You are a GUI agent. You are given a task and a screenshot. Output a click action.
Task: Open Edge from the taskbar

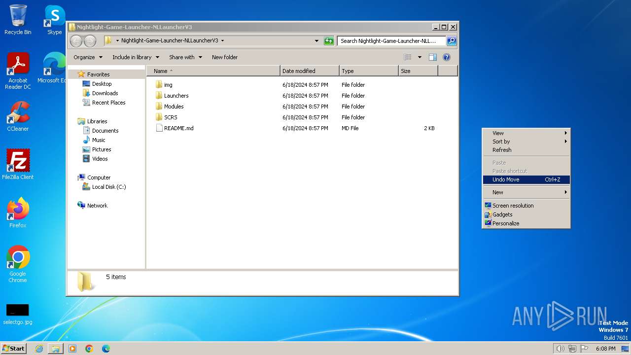(x=106, y=349)
